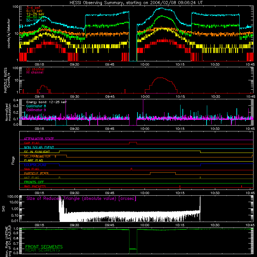Image resolution: width=257 pixels, height=257 pixels.
Task: Select the 12-25 keV legend label
Action: coord(35,14)
